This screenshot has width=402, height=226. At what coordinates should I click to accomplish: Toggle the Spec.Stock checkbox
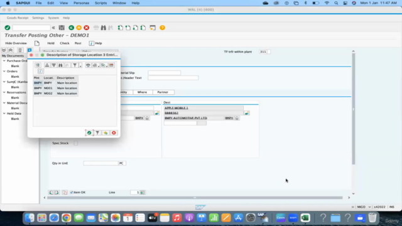click(x=76, y=143)
